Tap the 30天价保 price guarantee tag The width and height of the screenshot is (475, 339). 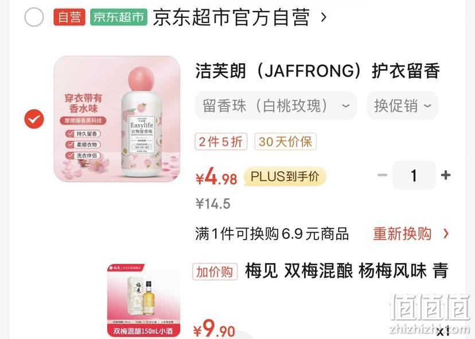tap(285, 141)
